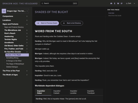Click the arrow icon in Back to Previous Quest
The width and height of the screenshot is (138, 103).
click(x=38, y=23)
